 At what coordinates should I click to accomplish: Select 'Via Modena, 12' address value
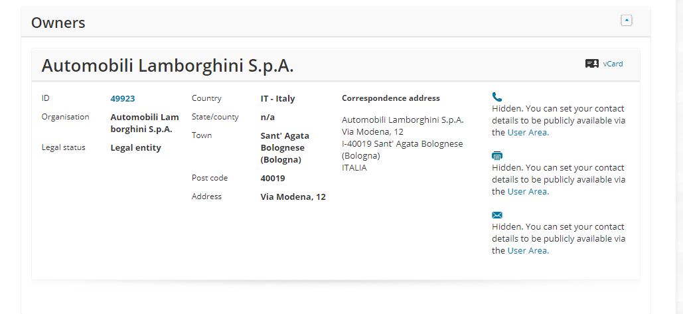coord(293,197)
